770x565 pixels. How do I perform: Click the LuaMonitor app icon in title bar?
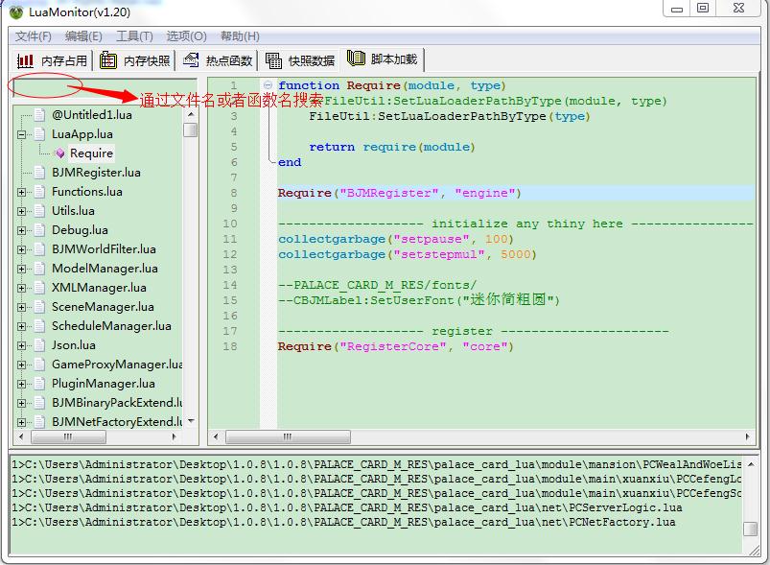pos(15,12)
